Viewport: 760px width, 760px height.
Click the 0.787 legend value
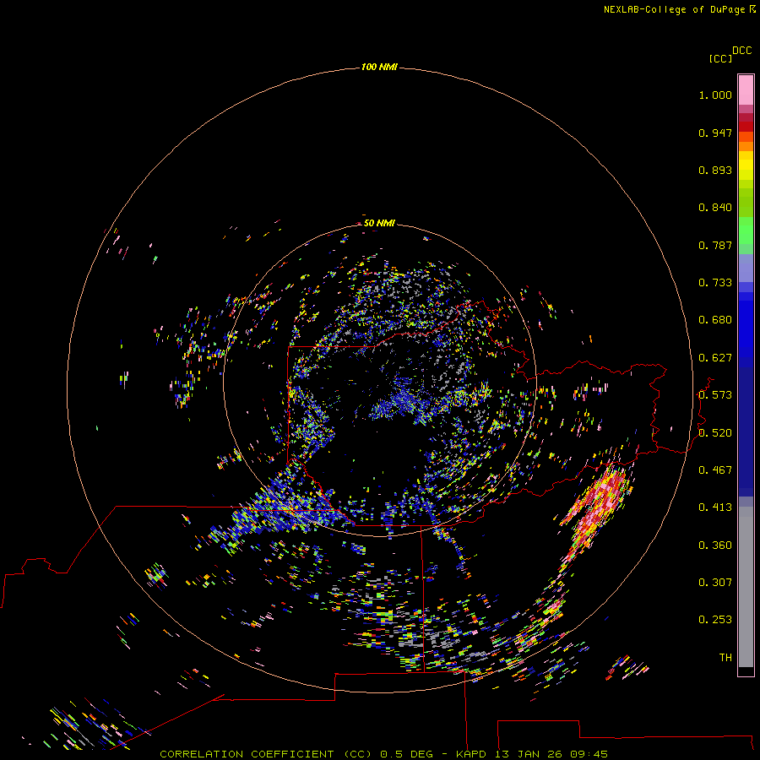click(715, 245)
